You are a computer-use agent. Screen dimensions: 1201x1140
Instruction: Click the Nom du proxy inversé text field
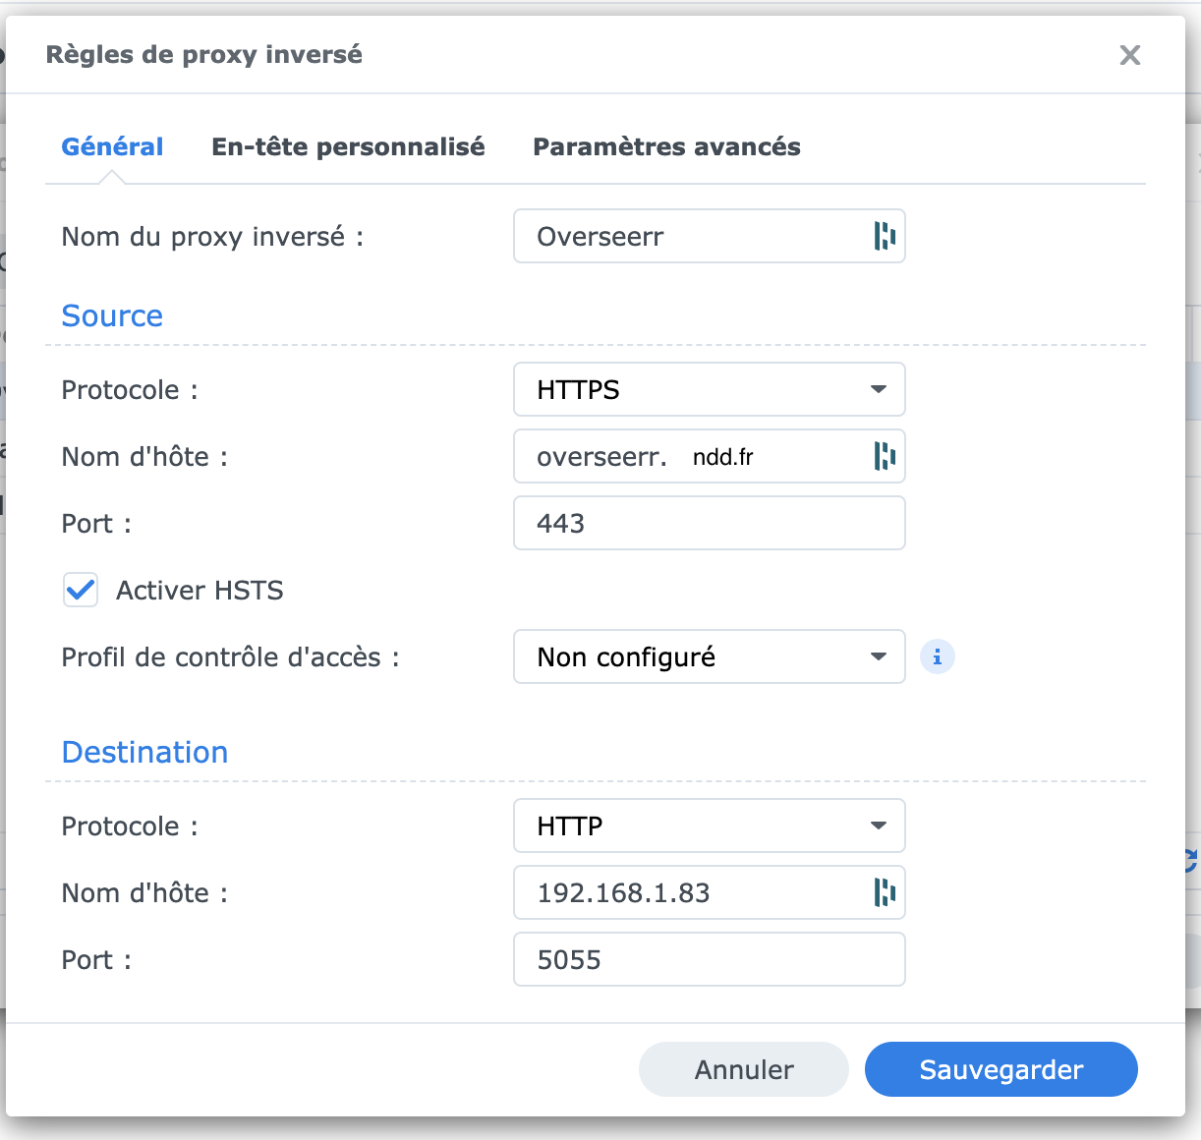688,237
